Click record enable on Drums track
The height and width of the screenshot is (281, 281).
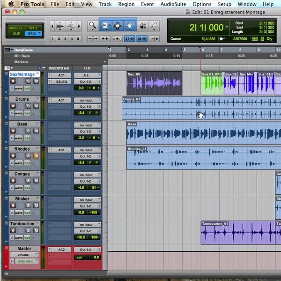coord(13,106)
